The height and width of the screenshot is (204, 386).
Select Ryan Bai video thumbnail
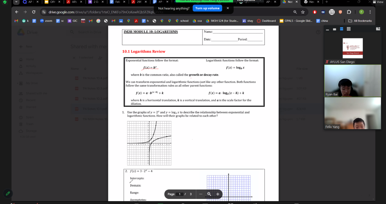(353, 81)
